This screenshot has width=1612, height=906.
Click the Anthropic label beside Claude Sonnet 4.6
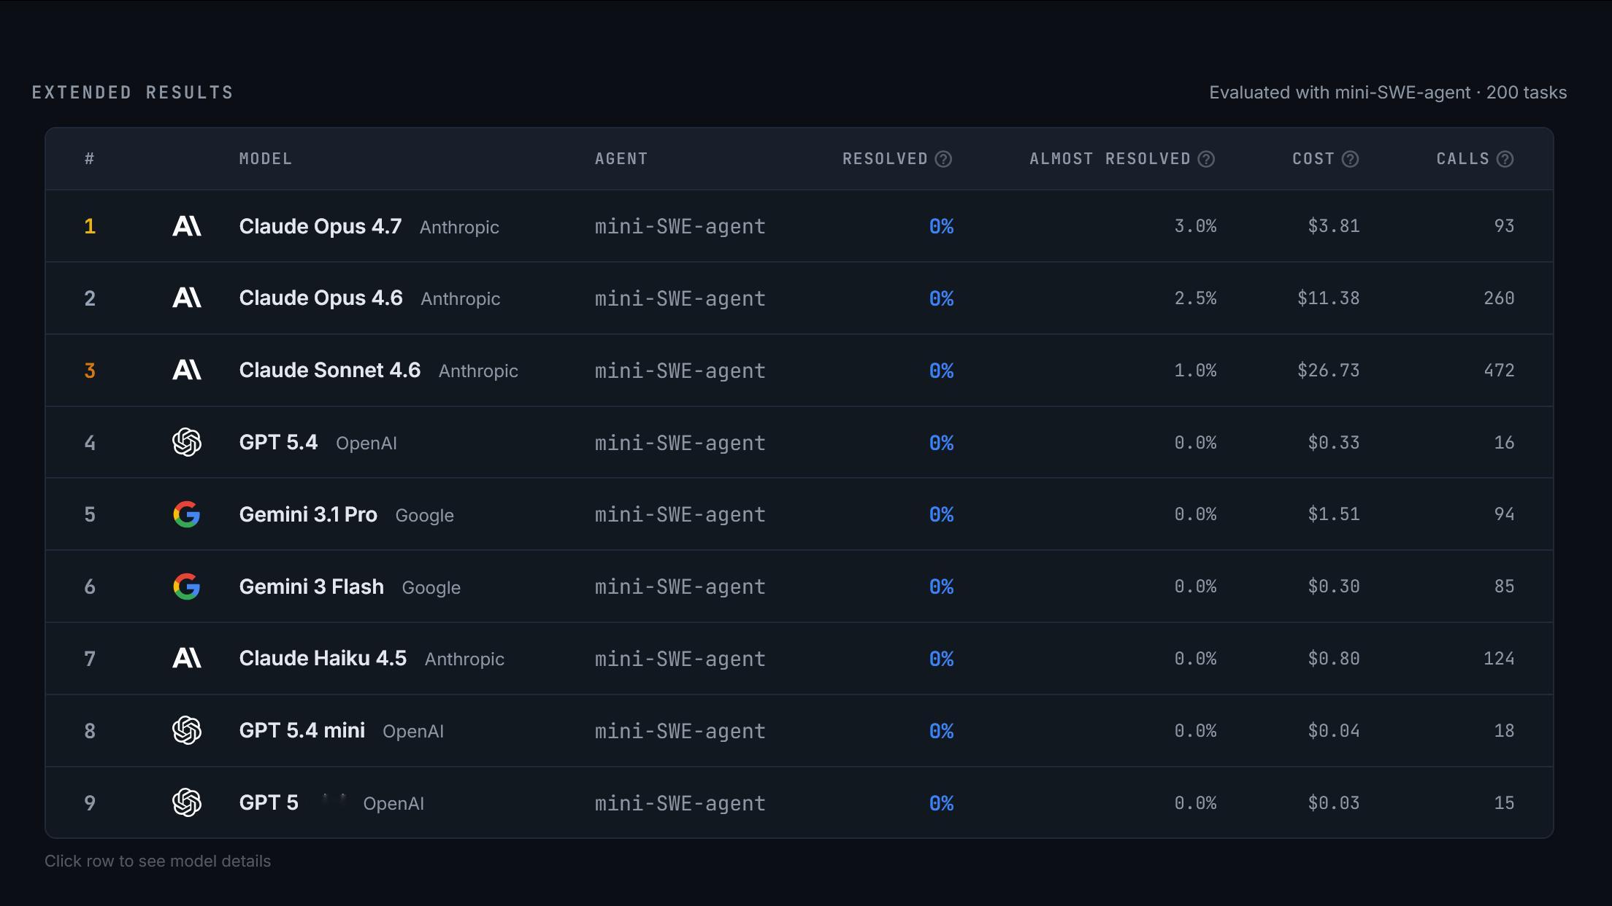(x=478, y=371)
